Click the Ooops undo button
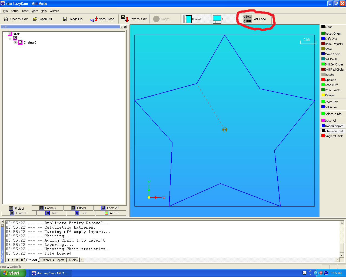The image size is (346, 277). [x=161, y=19]
